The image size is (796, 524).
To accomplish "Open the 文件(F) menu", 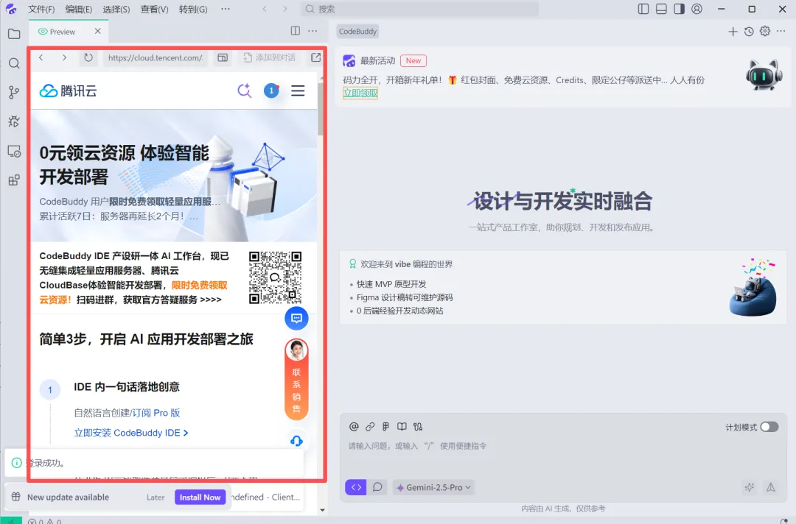I will tap(41, 9).
